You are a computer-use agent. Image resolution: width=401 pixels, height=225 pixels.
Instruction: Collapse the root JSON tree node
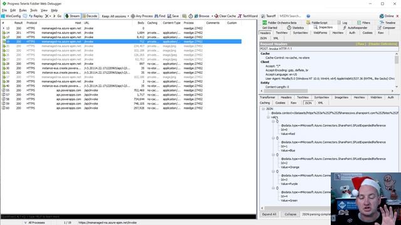pos(263,109)
